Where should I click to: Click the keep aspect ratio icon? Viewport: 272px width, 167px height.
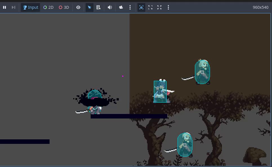(x=150, y=7)
